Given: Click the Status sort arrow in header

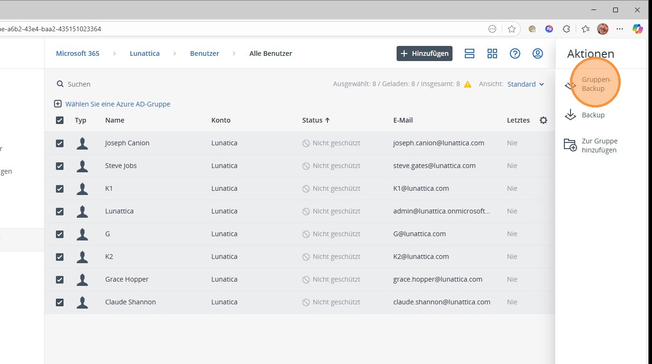Looking at the screenshot, I should (327, 120).
